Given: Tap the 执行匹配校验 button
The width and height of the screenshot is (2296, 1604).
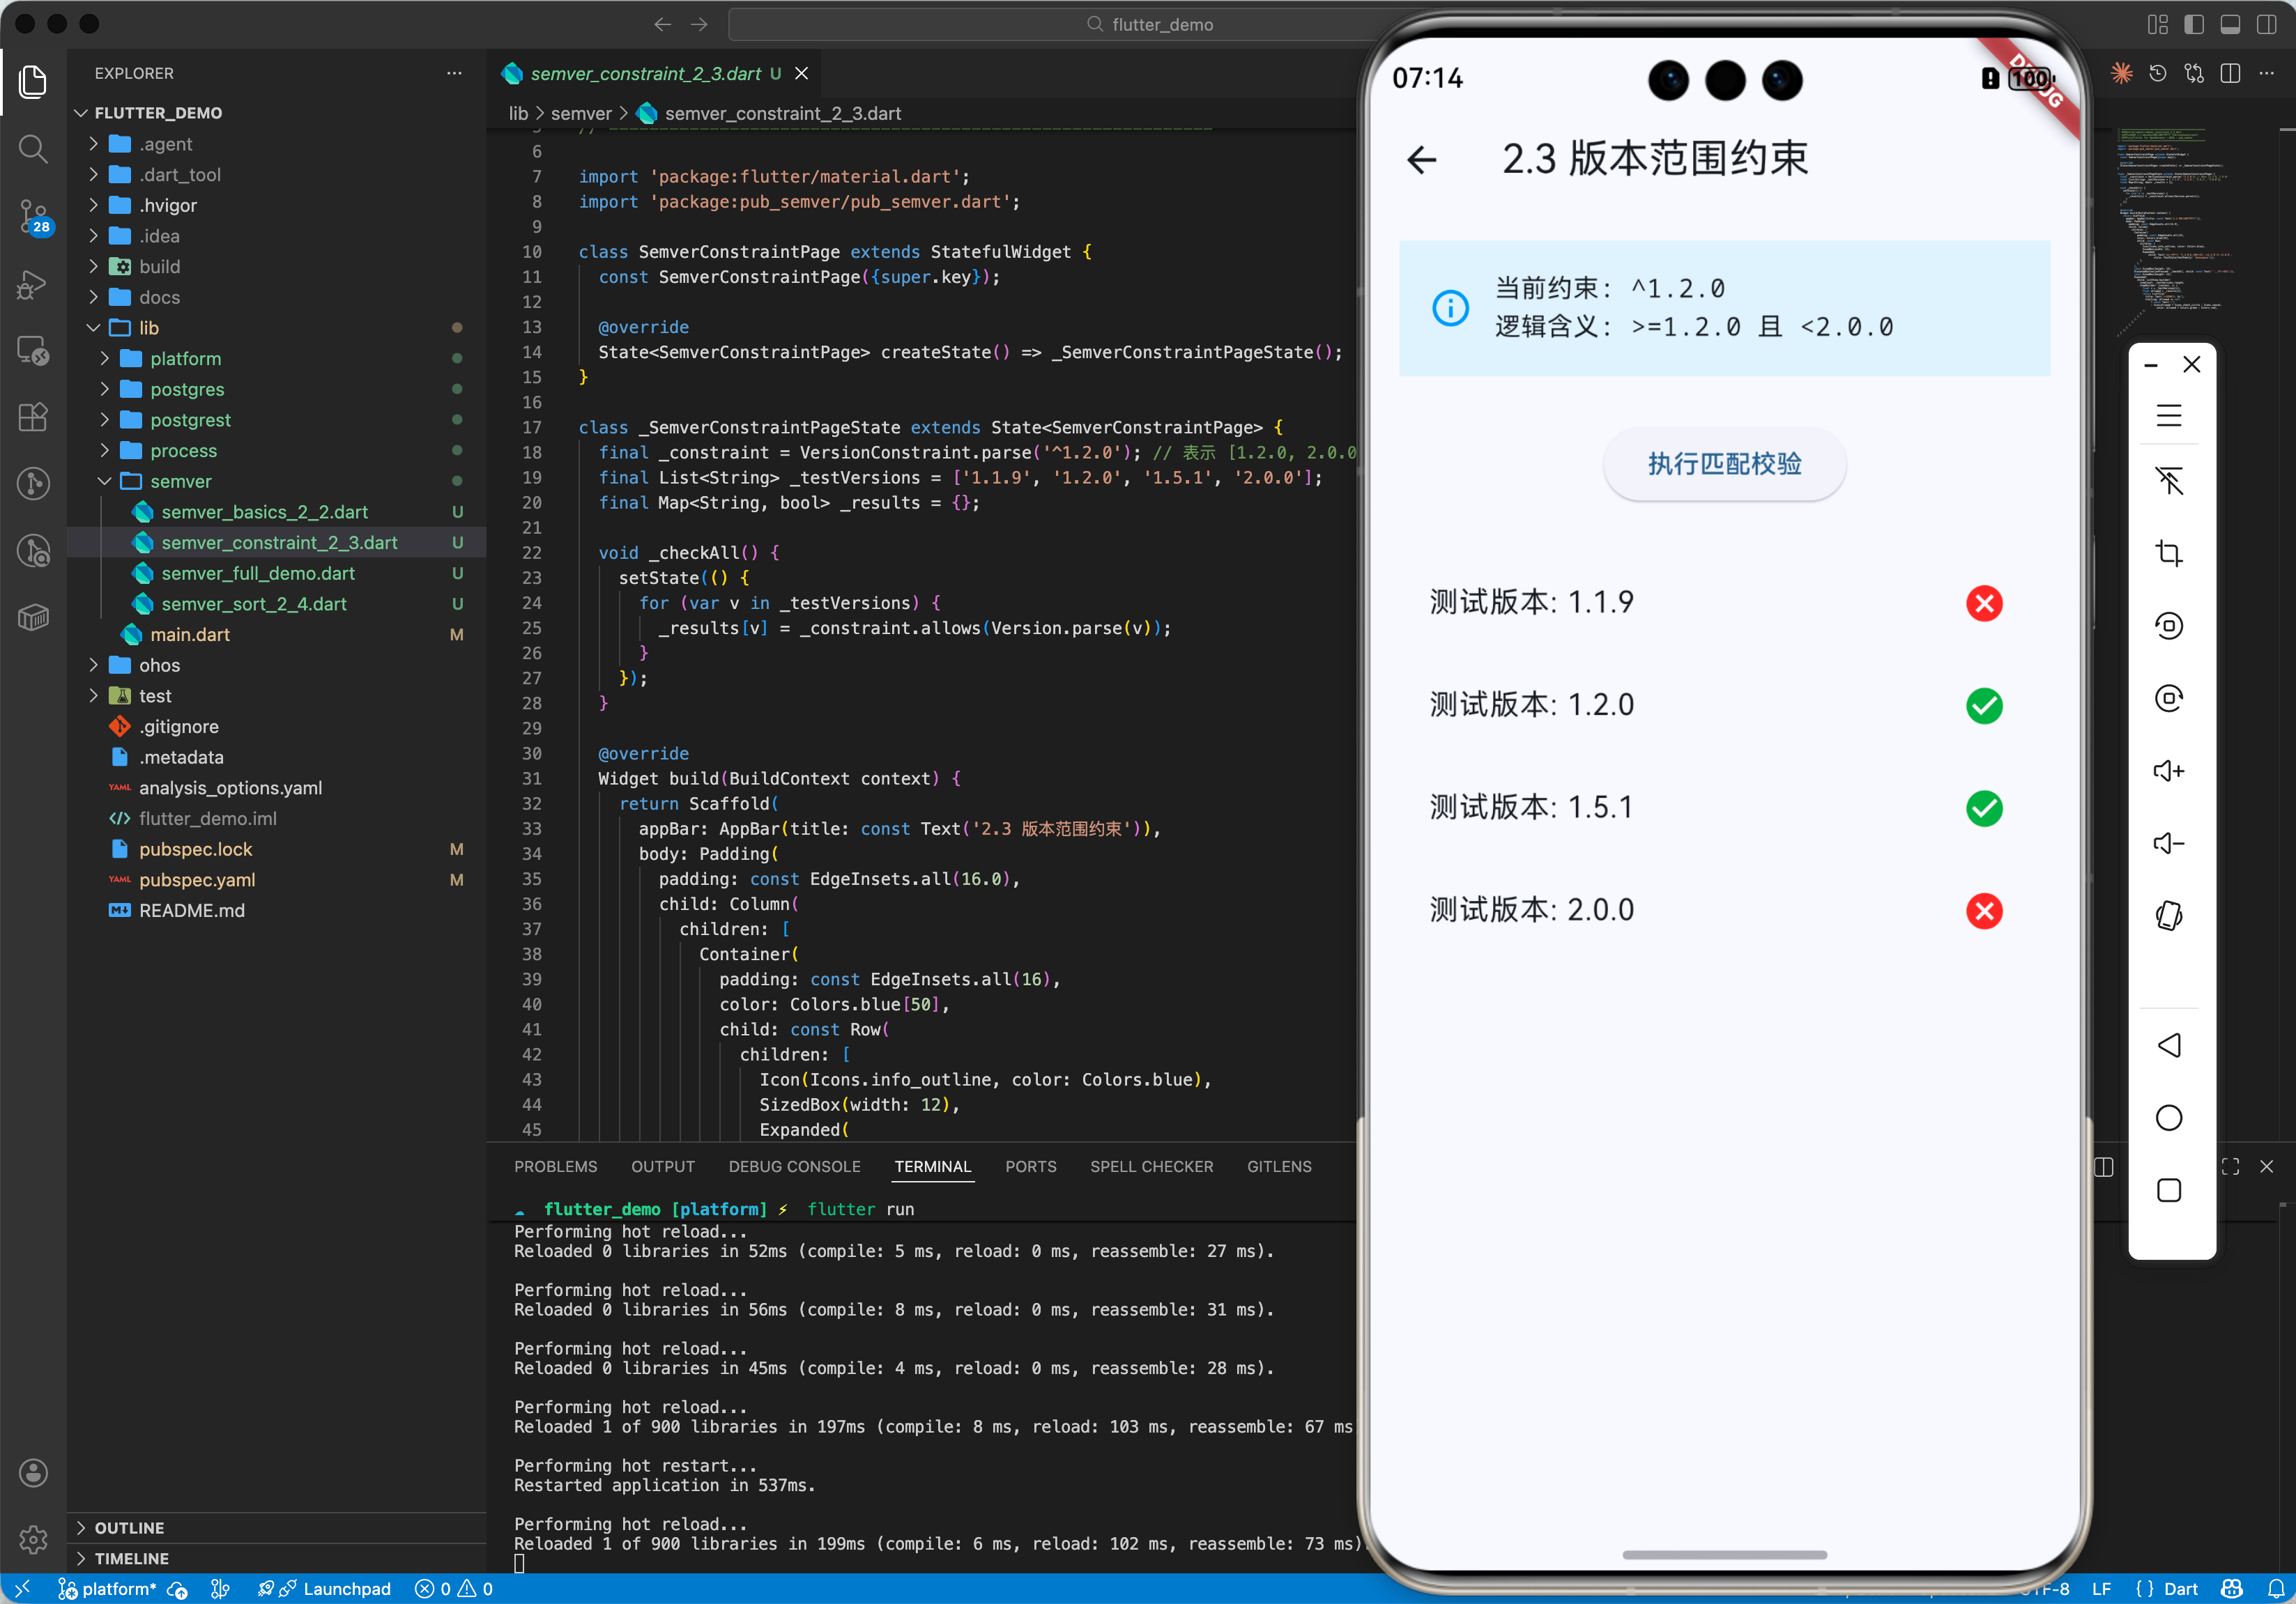Looking at the screenshot, I should pos(1724,464).
